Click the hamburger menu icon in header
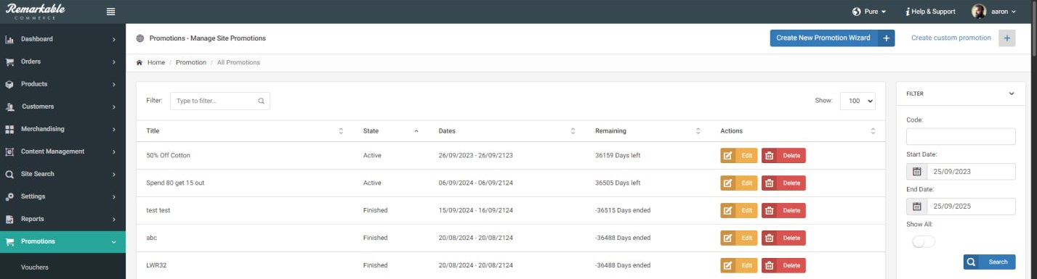1037x279 pixels. [x=110, y=12]
